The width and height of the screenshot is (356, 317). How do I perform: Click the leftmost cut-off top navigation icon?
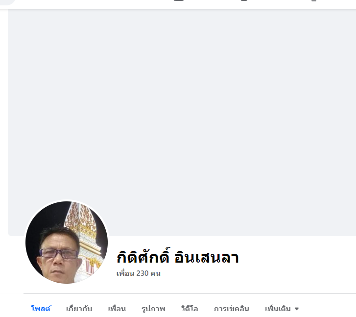(x=179, y=0)
